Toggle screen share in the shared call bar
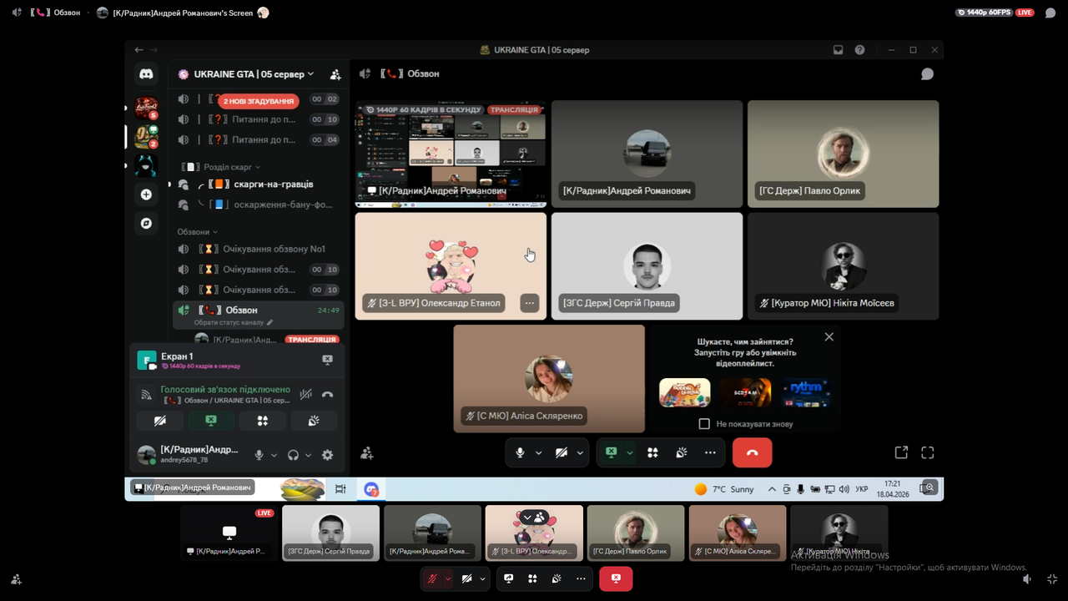Viewport: 1068px width, 601px height. (x=612, y=452)
